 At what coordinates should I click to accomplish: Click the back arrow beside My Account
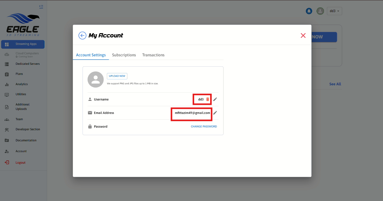click(x=82, y=35)
